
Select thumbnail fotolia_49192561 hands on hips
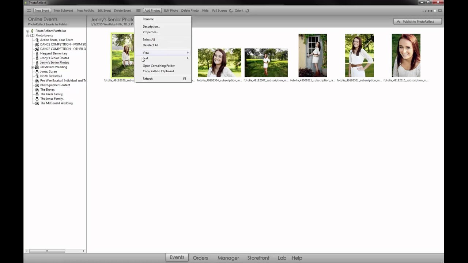pyautogui.click(x=359, y=56)
